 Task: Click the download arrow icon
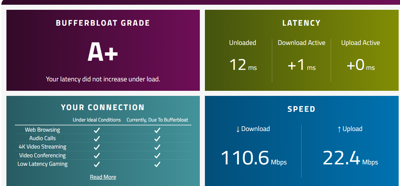(x=238, y=129)
